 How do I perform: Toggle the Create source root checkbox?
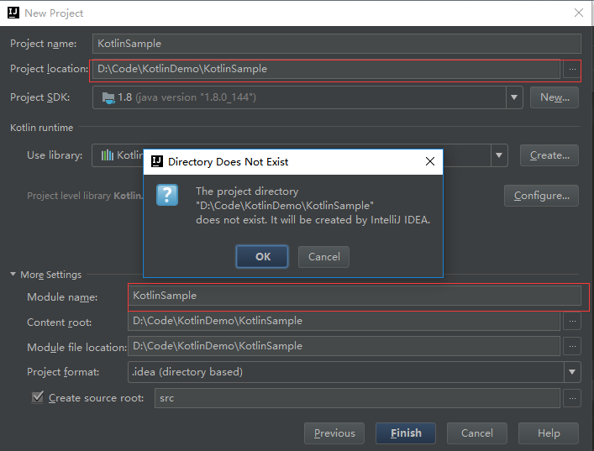click(38, 397)
